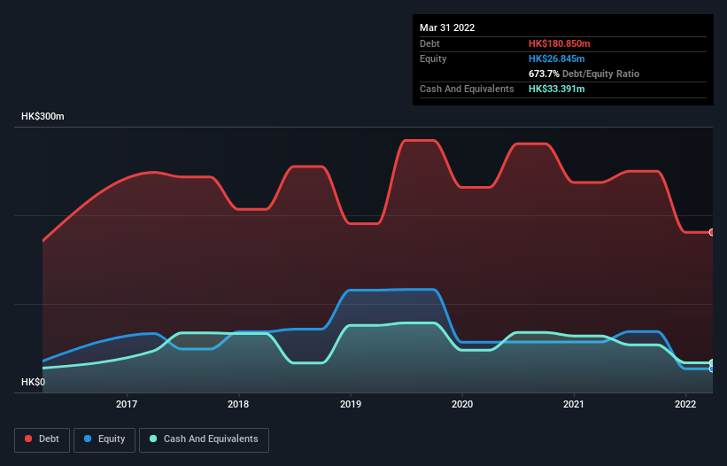727x466 pixels.
Task: Click the 2021 x-axis label
Action: tap(574, 404)
